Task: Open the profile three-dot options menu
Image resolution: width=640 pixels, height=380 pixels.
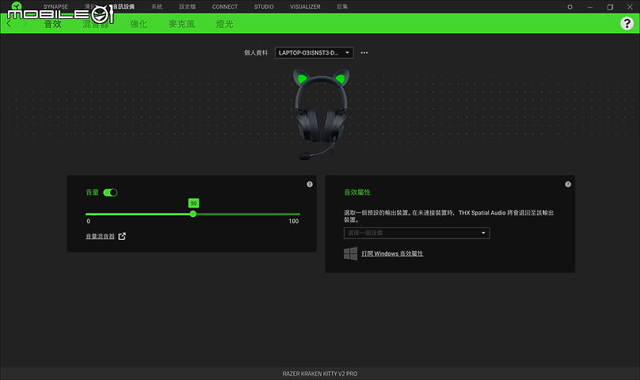Action: tap(364, 53)
